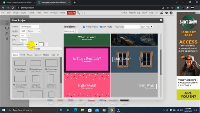200x113 pixels.
Task: Click the Home icon in left sidebar
Action: (x=7, y=23)
